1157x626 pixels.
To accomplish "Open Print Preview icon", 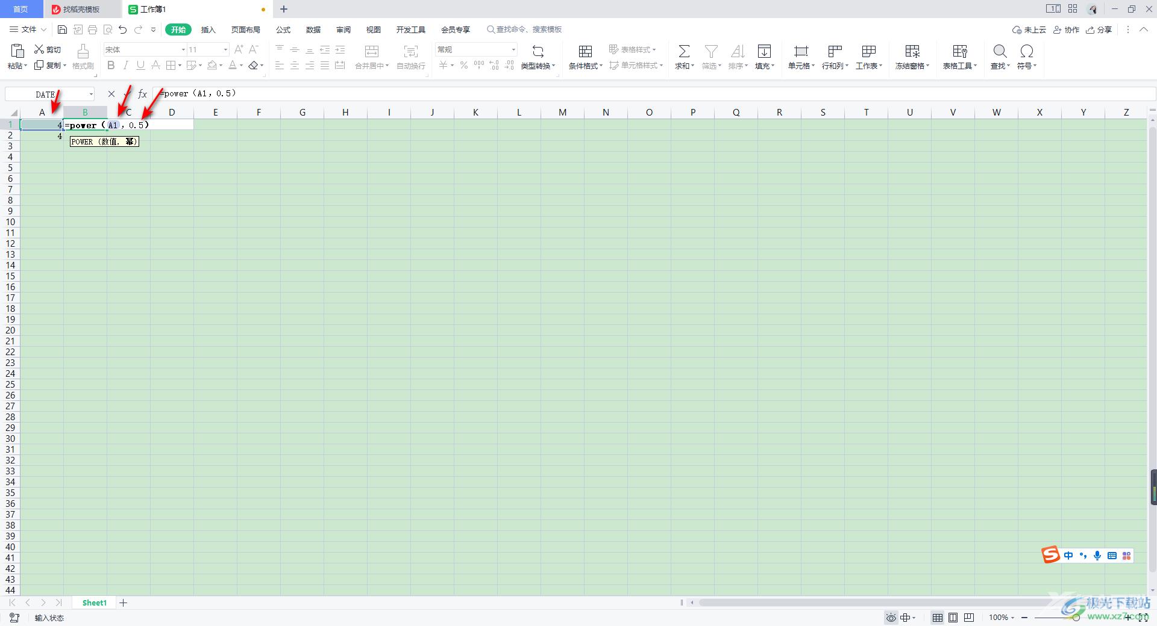I will point(108,29).
